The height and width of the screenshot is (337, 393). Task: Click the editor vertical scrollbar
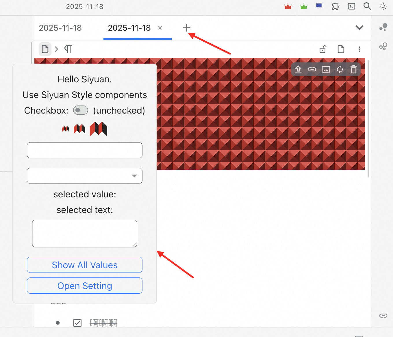(x=368, y=118)
